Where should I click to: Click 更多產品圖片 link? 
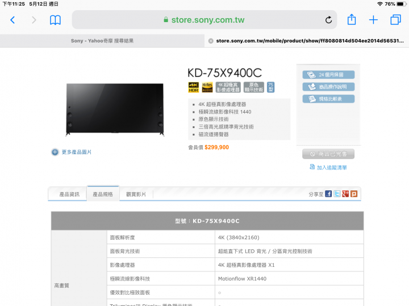[x=72, y=152]
